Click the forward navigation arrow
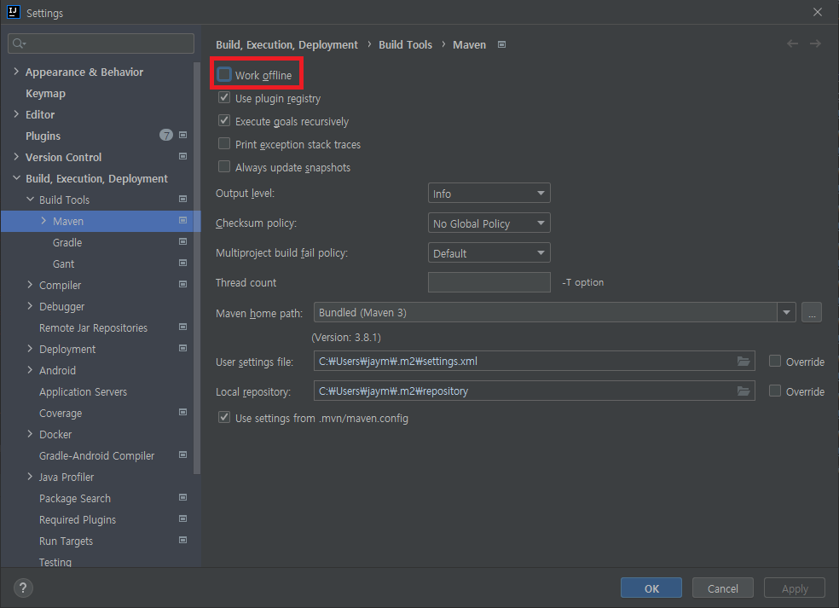Screen dimensions: 839x608 click(815, 43)
